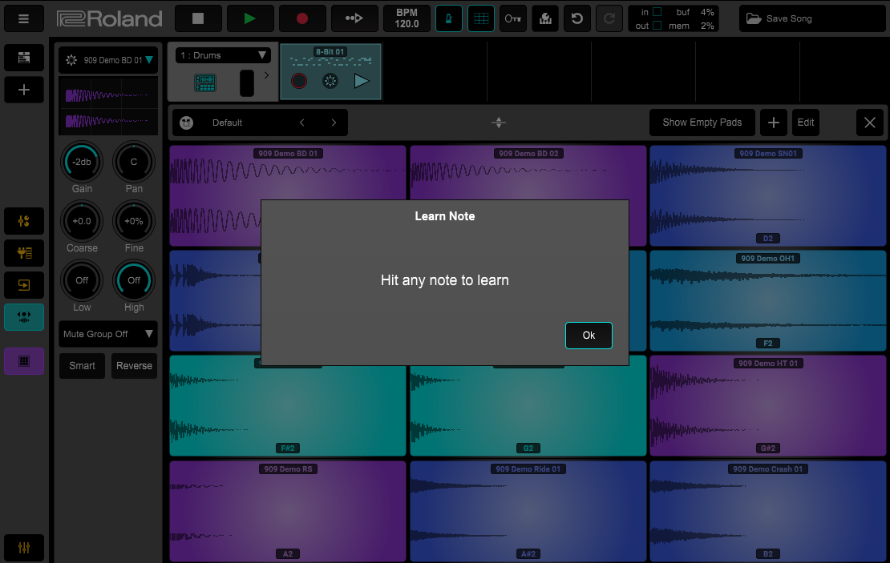Screen dimensions: 890x563
Task: Toggle the 'out' indicator checkbox
Action: (657, 26)
